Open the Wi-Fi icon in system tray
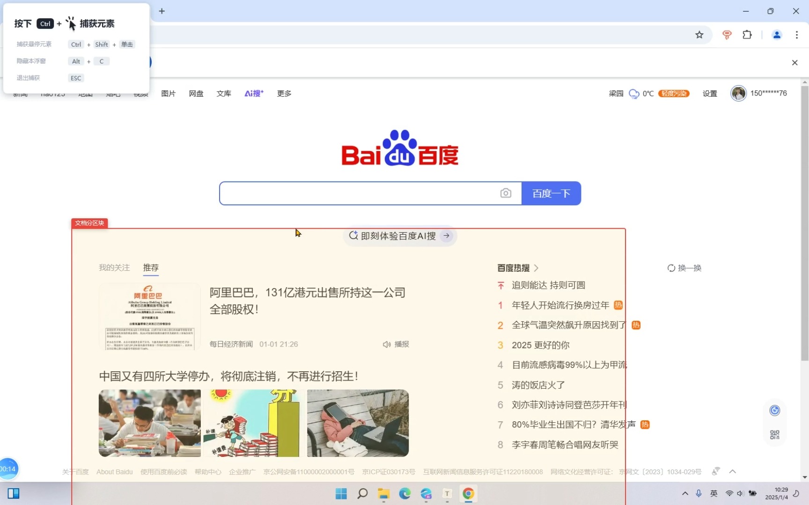809x505 pixels. (728, 493)
